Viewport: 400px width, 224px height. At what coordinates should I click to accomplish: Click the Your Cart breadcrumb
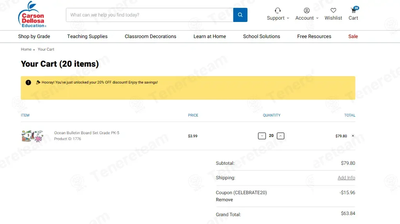click(x=46, y=49)
